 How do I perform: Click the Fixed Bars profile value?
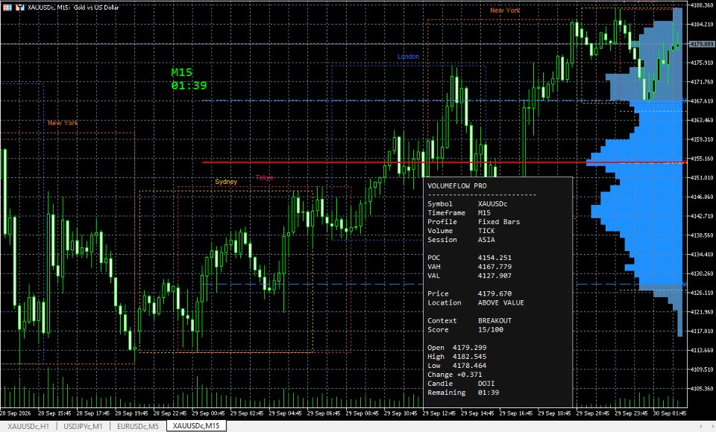(499, 222)
